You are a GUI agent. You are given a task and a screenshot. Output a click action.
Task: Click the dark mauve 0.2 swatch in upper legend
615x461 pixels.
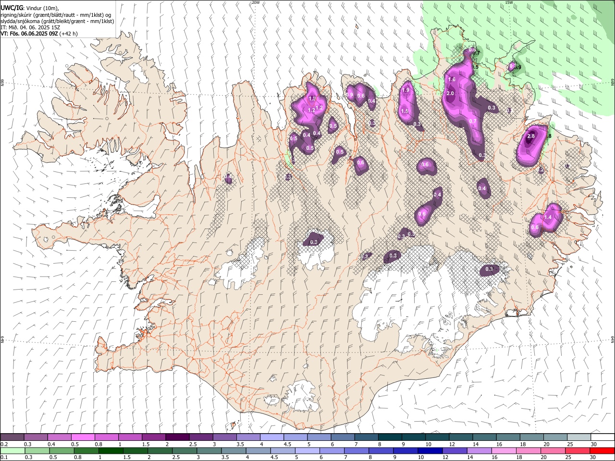tap(12, 437)
